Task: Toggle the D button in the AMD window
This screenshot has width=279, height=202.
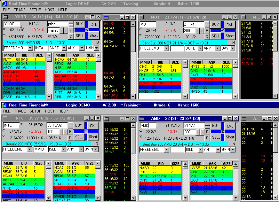Action: click(207, 138)
